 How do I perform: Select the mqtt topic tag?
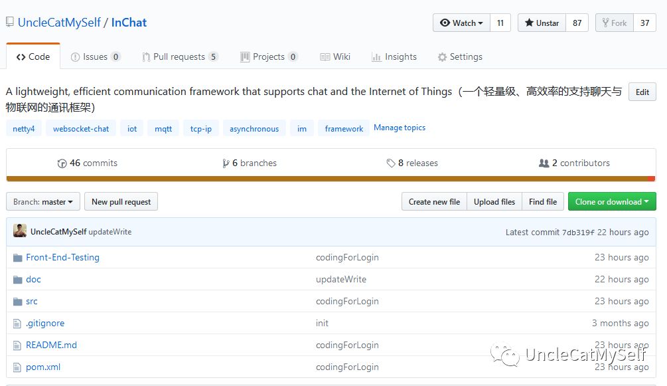point(163,129)
